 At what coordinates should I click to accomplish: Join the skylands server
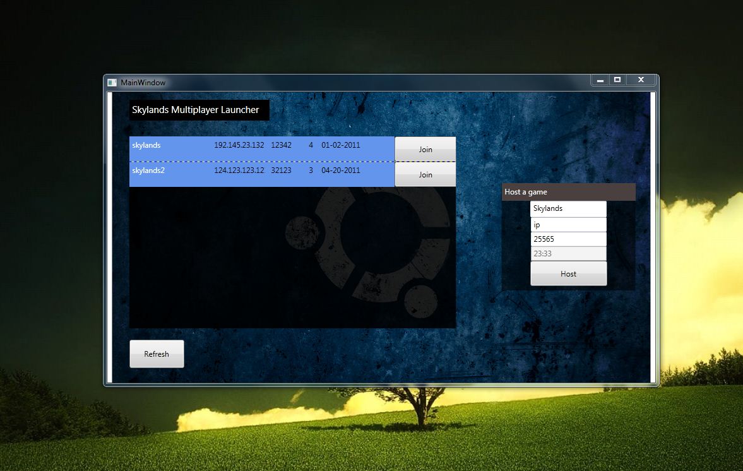point(425,149)
